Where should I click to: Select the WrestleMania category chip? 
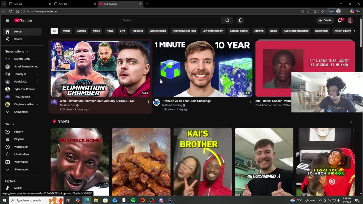click(x=158, y=31)
